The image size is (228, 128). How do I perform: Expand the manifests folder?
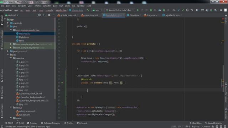(8, 23)
